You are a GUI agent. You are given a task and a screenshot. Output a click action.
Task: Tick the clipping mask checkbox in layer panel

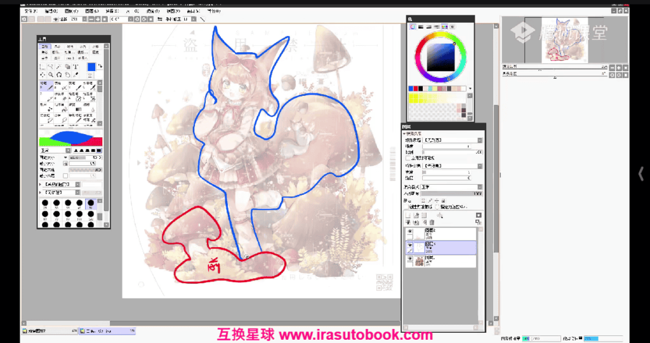point(406,206)
